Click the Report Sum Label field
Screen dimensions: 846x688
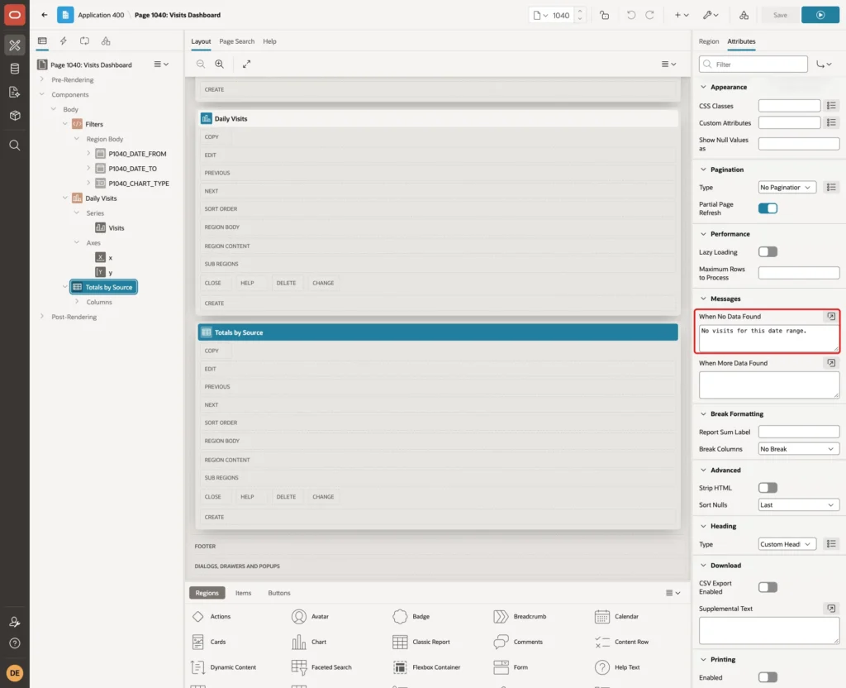point(799,432)
